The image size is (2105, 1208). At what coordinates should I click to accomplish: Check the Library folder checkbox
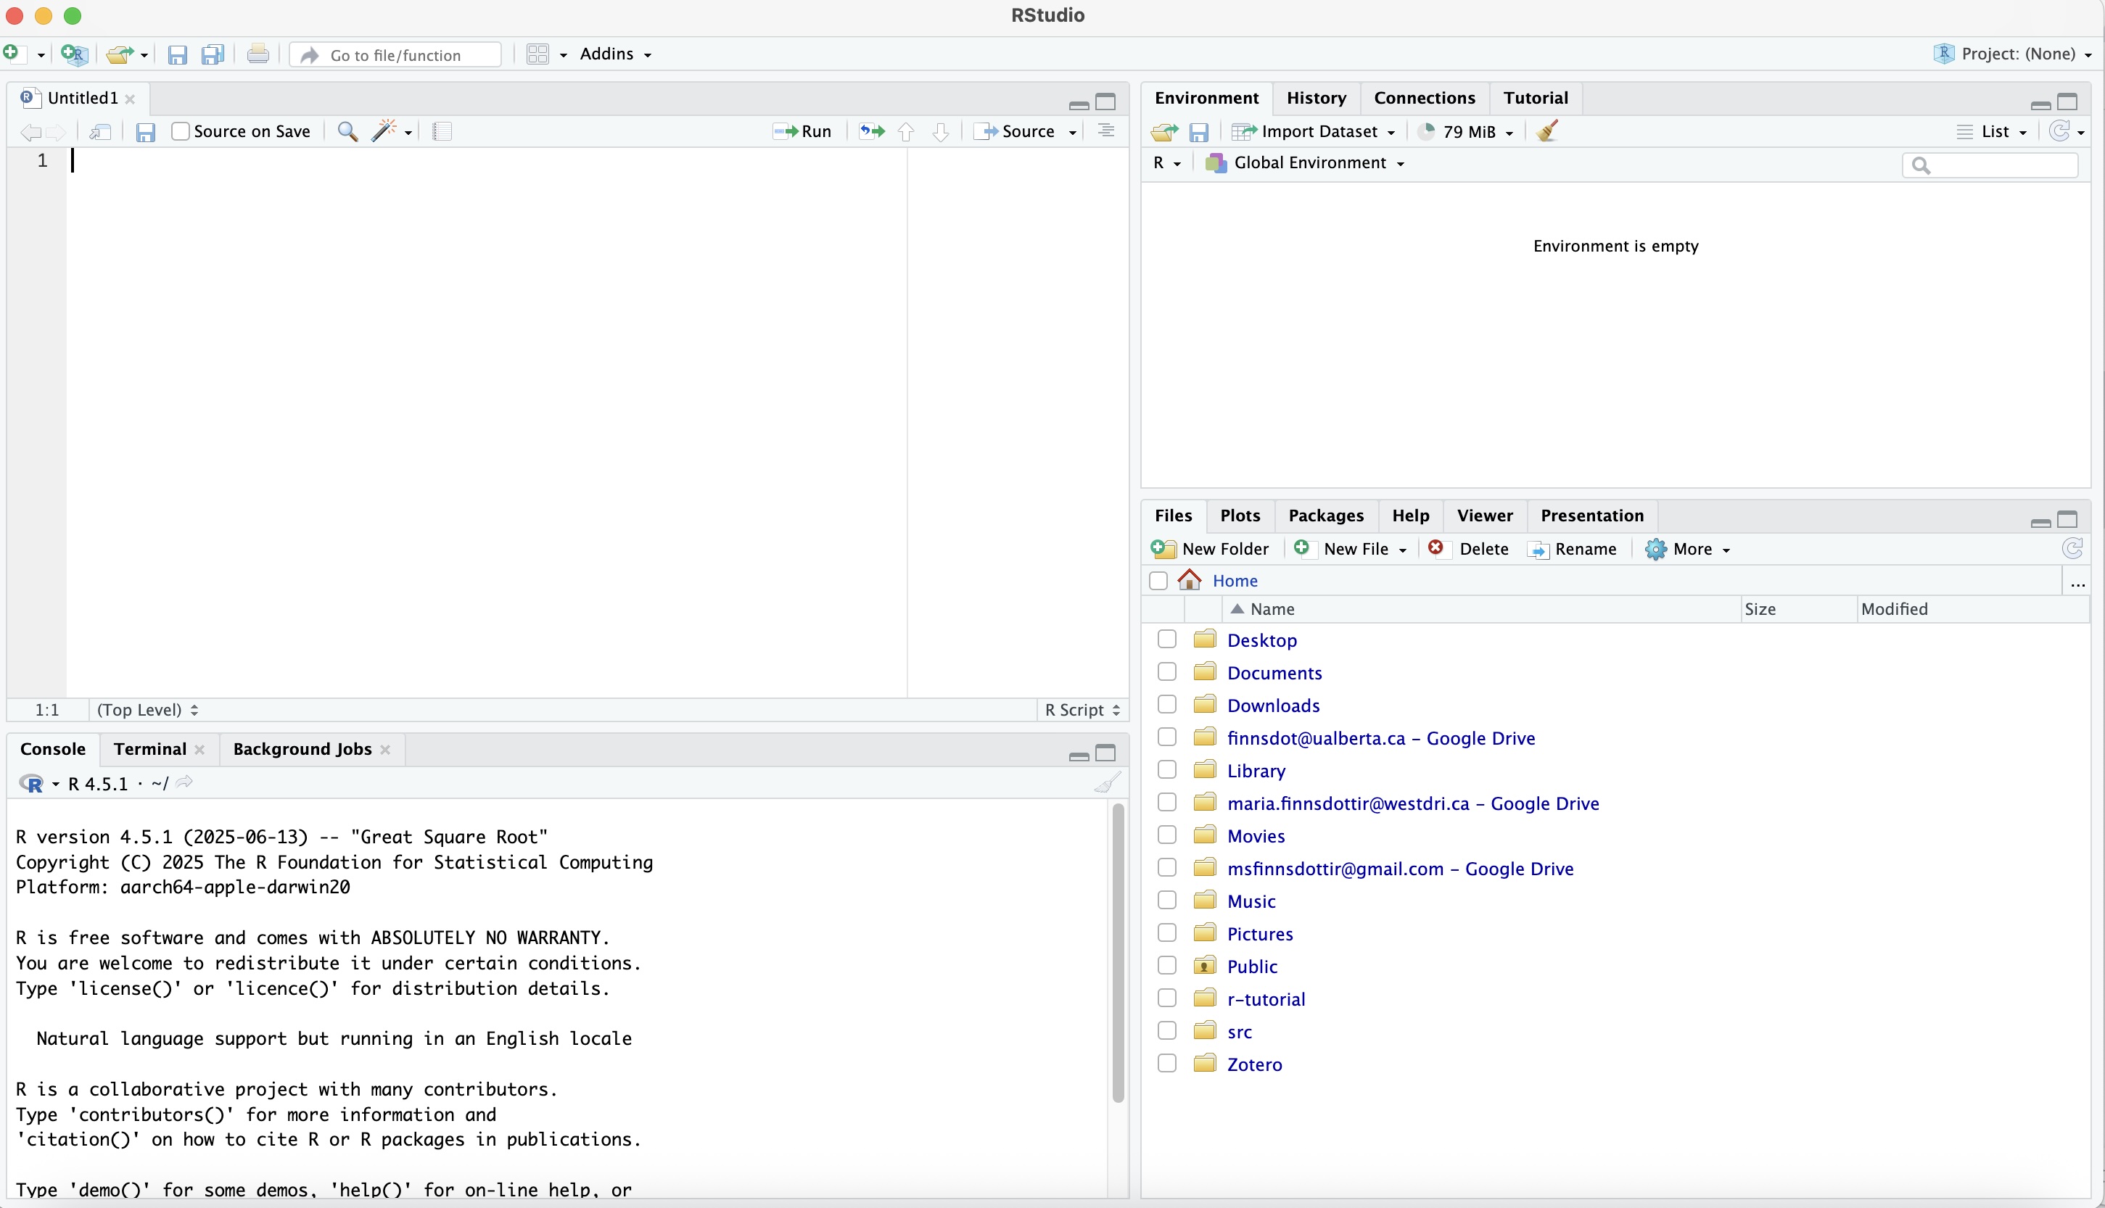click(x=1166, y=769)
